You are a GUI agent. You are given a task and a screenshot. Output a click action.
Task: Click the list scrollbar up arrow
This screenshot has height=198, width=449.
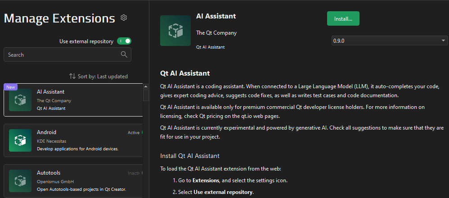click(x=146, y=86)
